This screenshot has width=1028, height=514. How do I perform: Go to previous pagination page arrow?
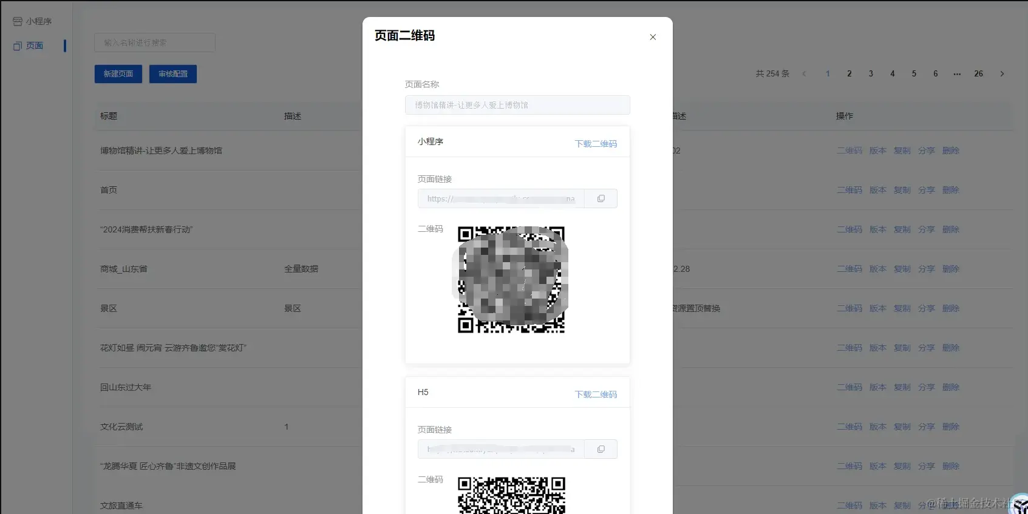pos(805,73)
